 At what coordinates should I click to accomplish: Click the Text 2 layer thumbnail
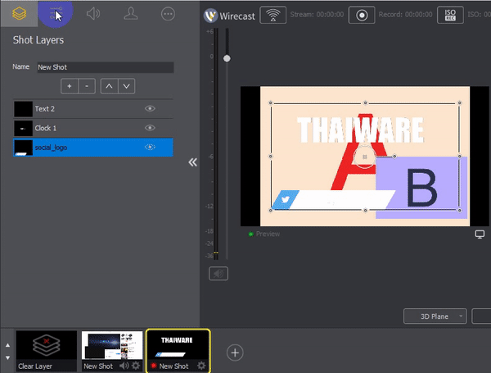(x=23, y=109)
